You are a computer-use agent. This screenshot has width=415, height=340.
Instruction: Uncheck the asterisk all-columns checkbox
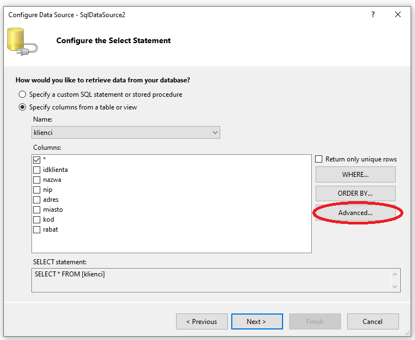(37, 160)
